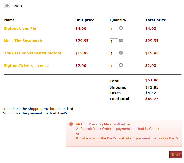
Task: Click the red alert icon in the note
Action: [x=71, y=124]
